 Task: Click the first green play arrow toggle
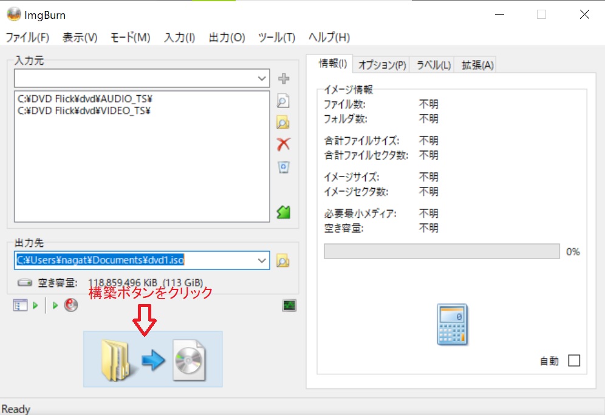[x=35, y=305]
